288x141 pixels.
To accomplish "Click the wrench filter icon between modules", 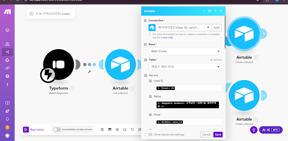I will (x=89, y=72).
